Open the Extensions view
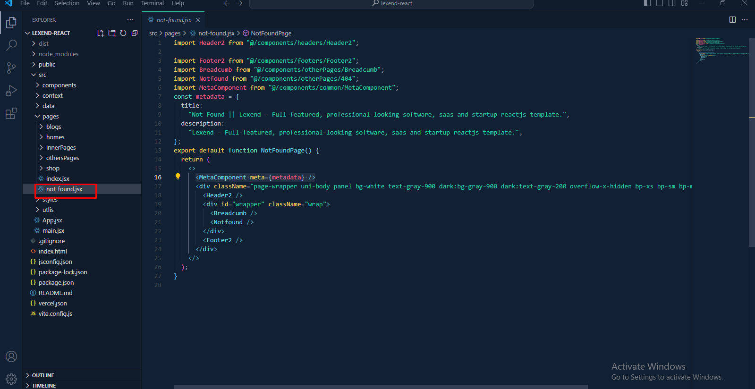 point(11,114)
